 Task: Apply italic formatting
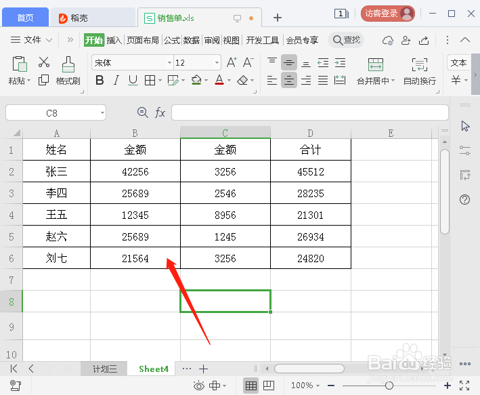[116, 80]
